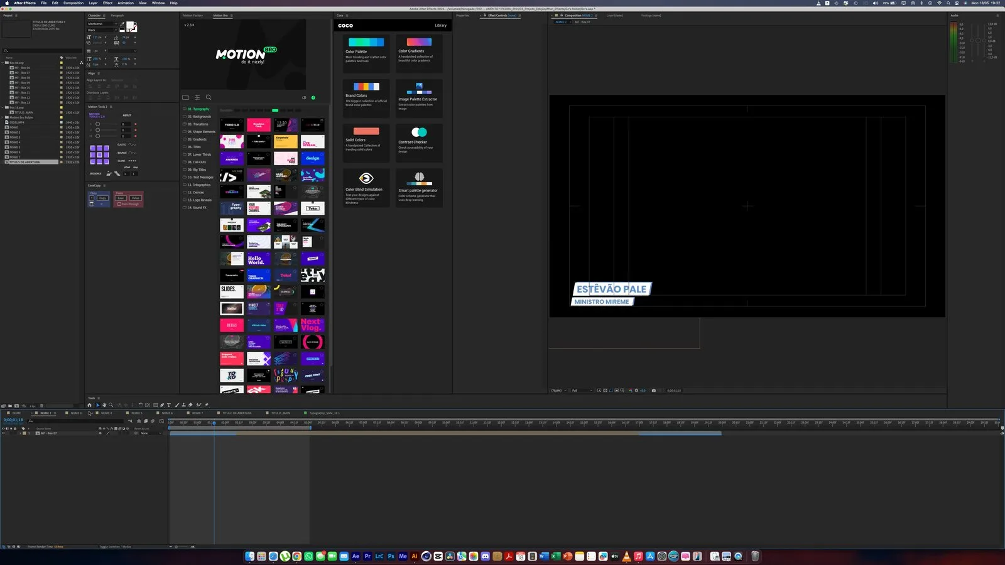Click the white fill color swatch
This screenshot has width=1005, height=565.
click(x=130, y=26)
